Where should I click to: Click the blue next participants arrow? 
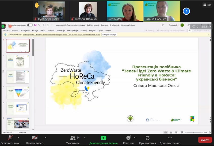186,11
